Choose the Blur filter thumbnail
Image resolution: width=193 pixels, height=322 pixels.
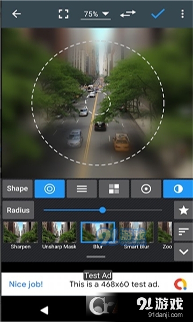click(98, 235)
